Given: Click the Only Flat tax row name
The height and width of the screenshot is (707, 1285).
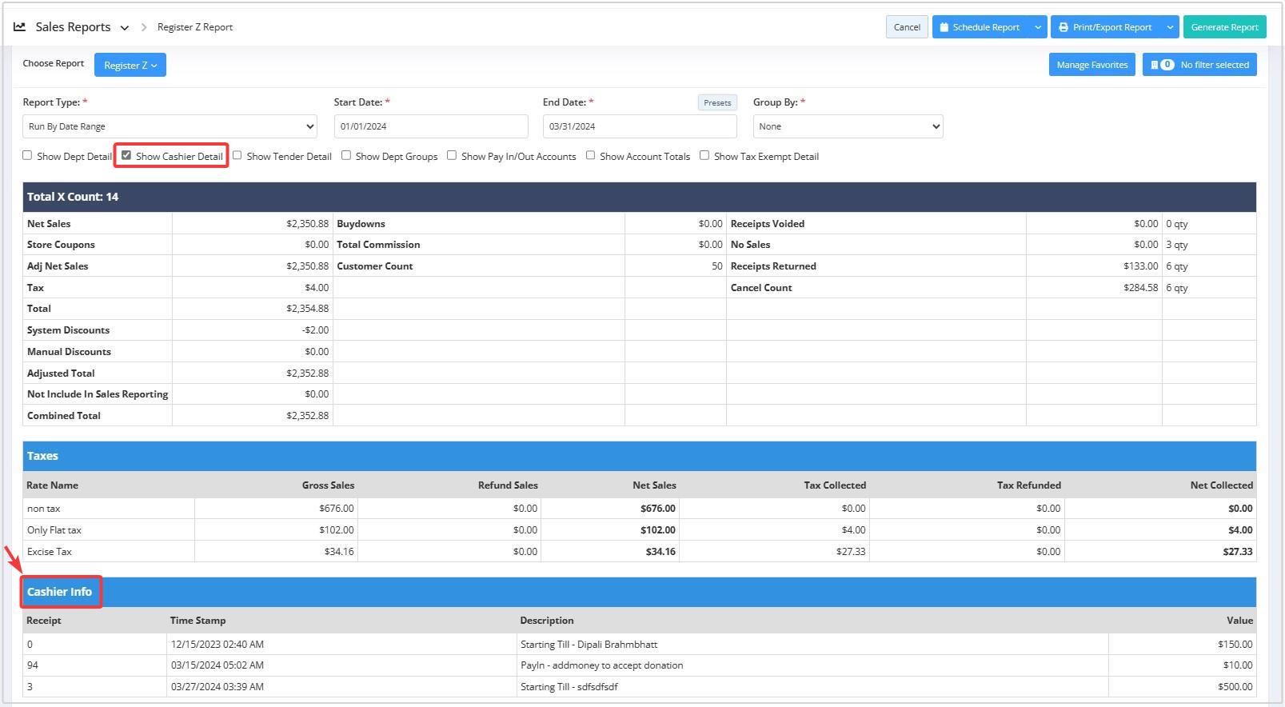Looking at the screenshot, I should 54,530.
